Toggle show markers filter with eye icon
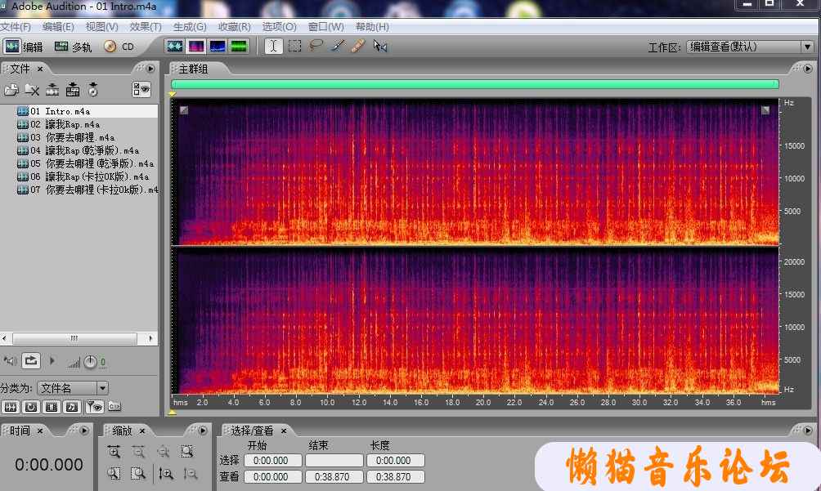821x491 pixels. click(94, 407)
